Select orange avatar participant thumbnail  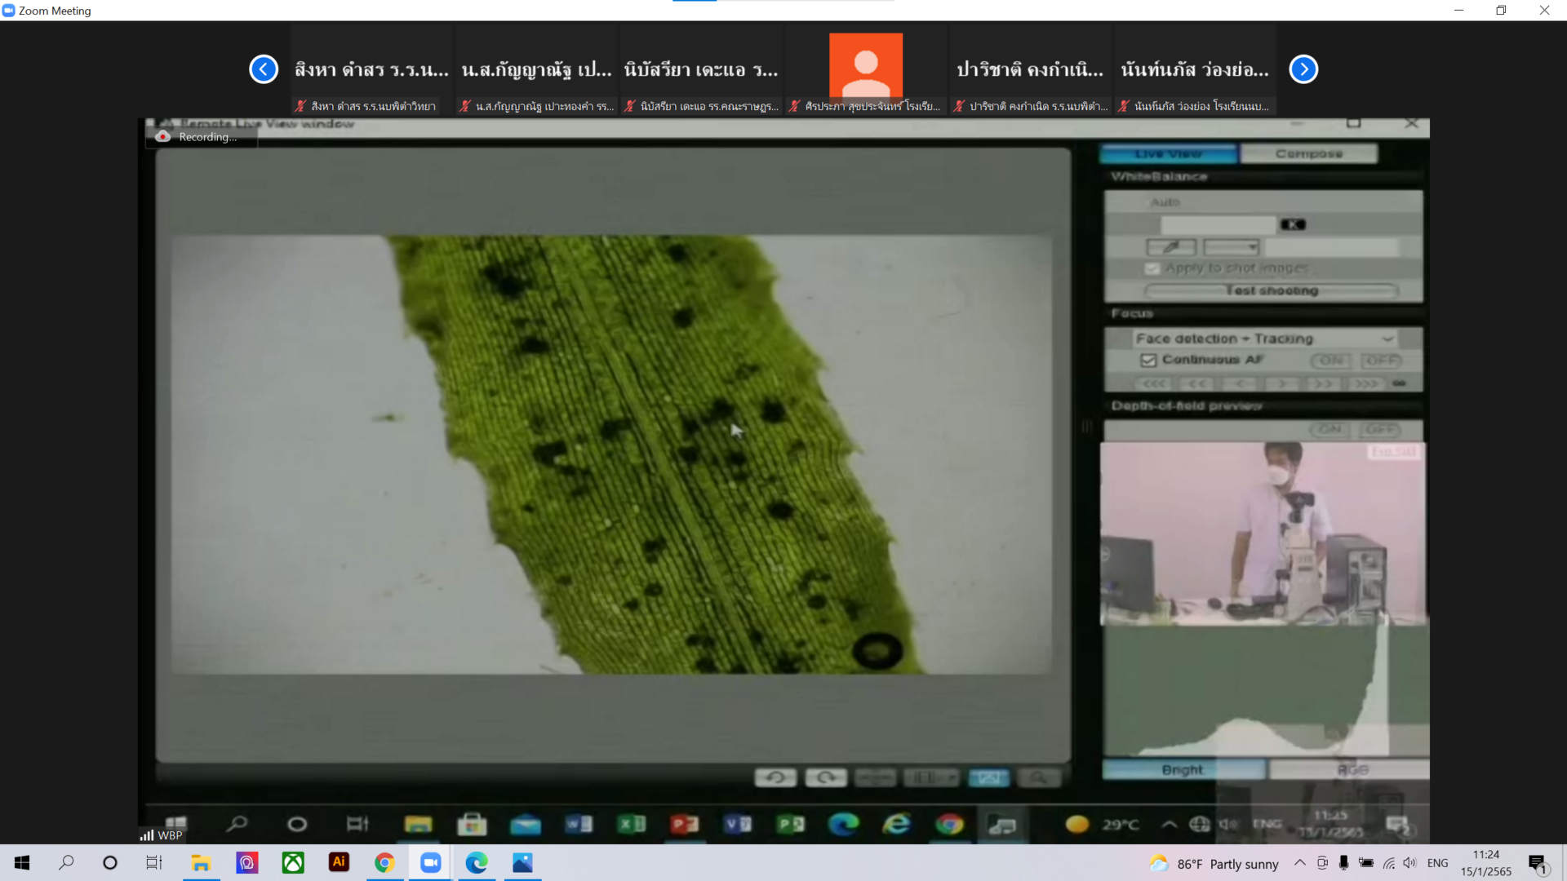tap(866, 65)
